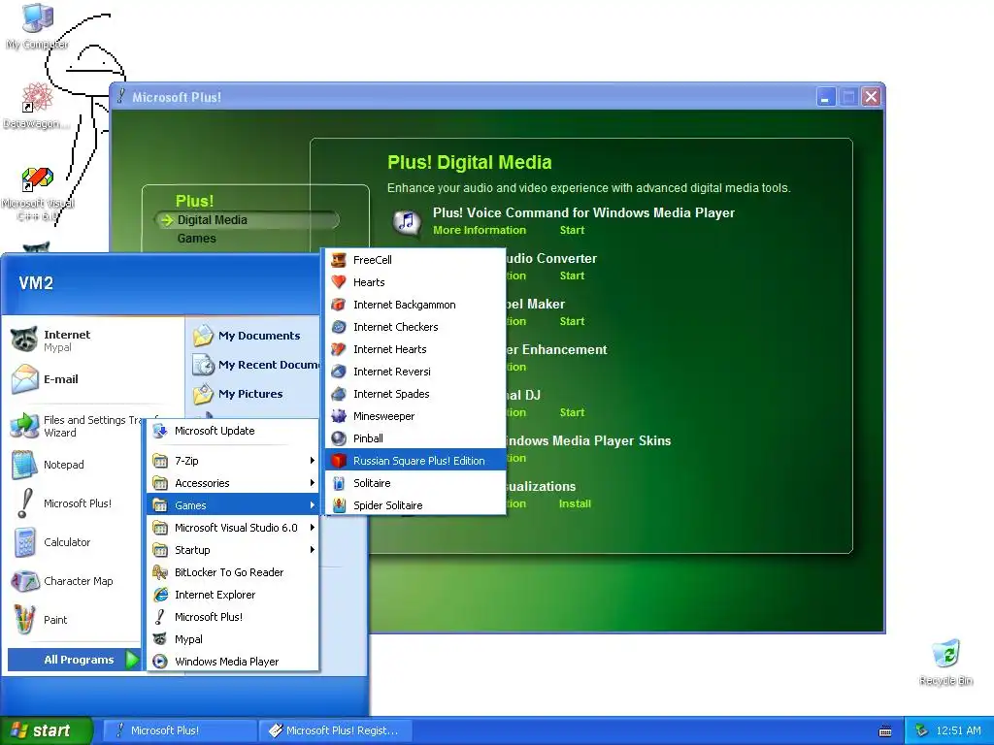
Task: Select Games in Plus! sidebar
Action: pyautogui.click(x=196, y=239)
